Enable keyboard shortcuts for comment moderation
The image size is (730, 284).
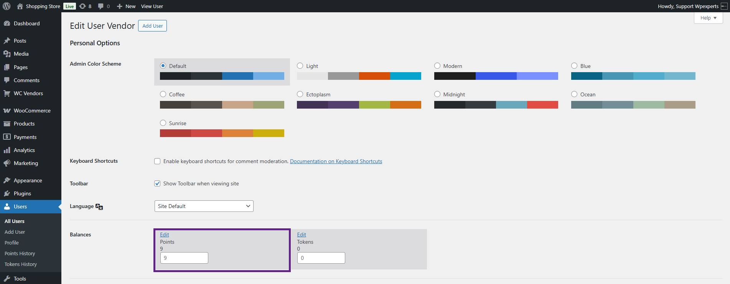157,161
